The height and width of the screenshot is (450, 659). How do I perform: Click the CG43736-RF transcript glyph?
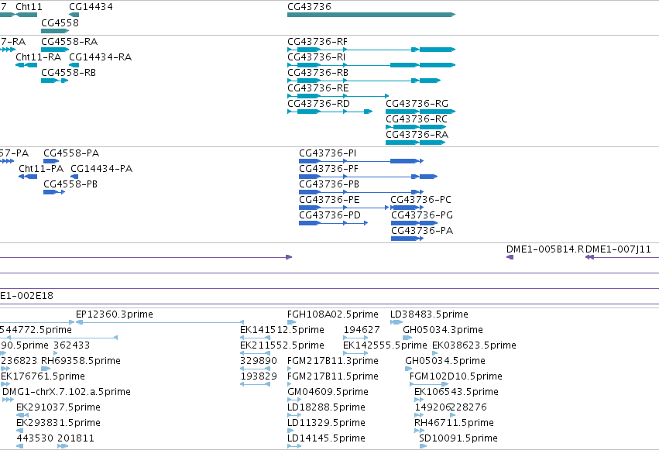(371, 50)
